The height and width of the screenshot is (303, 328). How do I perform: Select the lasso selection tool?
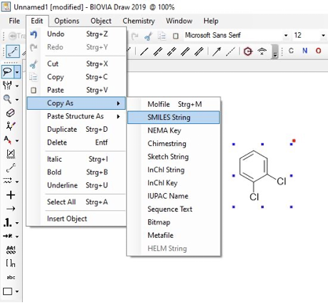click(x=8, y=71)
